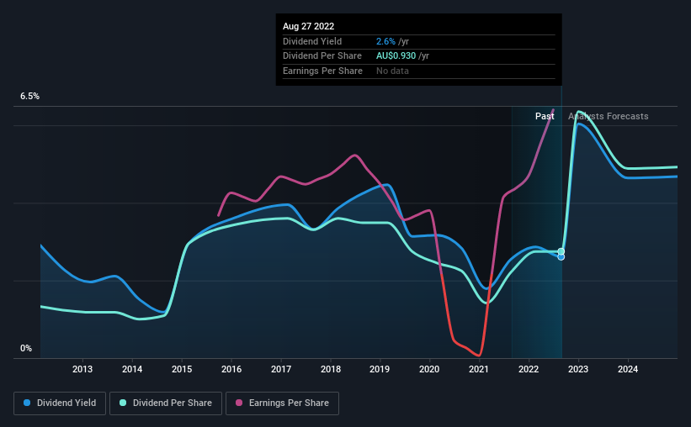The image size is (691, 427).
Task: Click the pink Earnings Per Share legend dot
Action: point(239,403)
